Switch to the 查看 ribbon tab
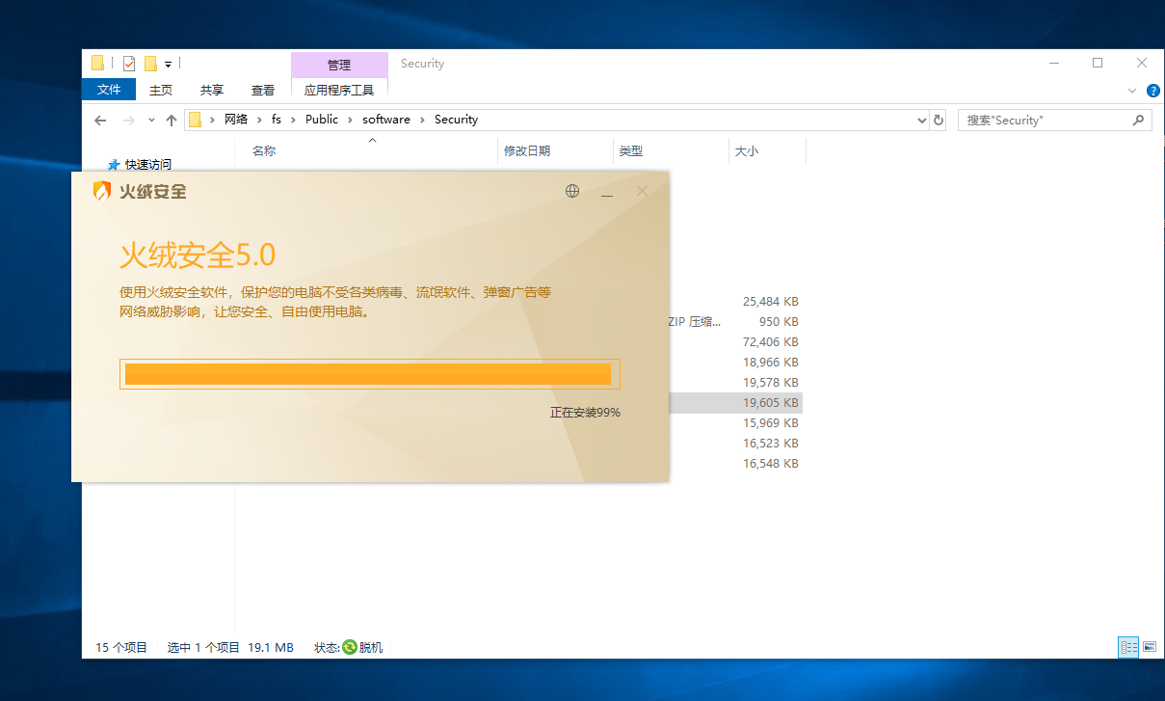This screenshot has width=1165, height=701. coord(263,90)
